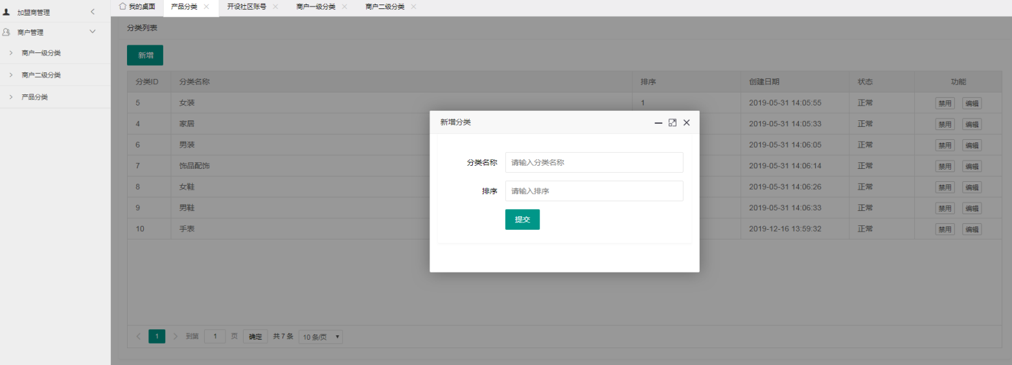Image resolution: width=1012 pixels, height=365 pixels.
Task: Open the 10 条/页 page size dropdown
Action: (321, 337)
